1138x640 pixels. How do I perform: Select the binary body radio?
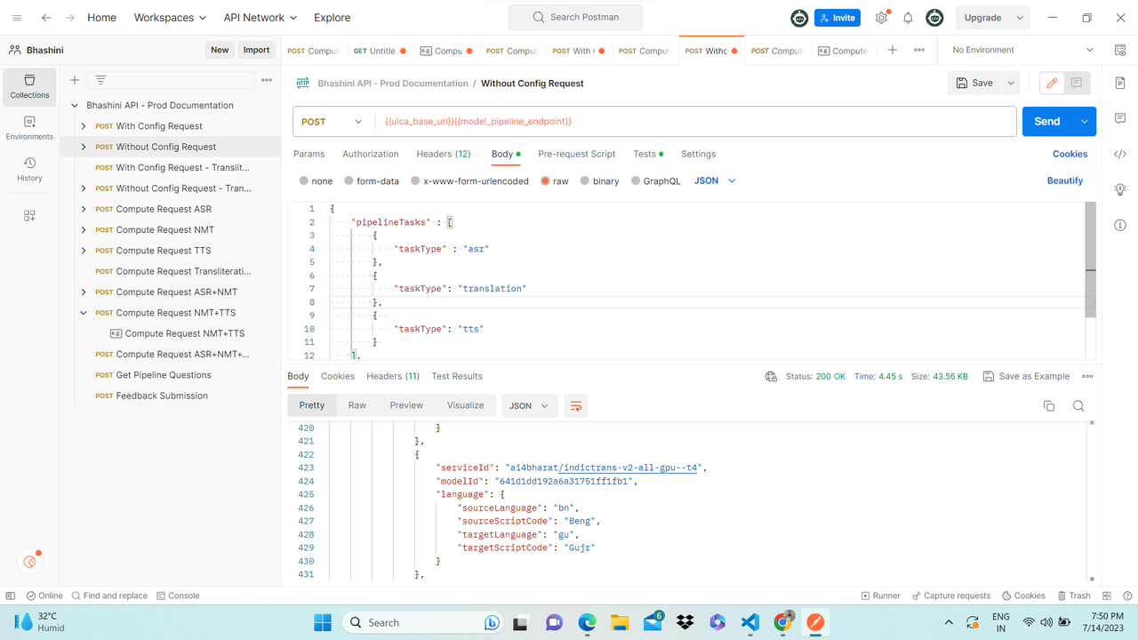pos(585,180)
